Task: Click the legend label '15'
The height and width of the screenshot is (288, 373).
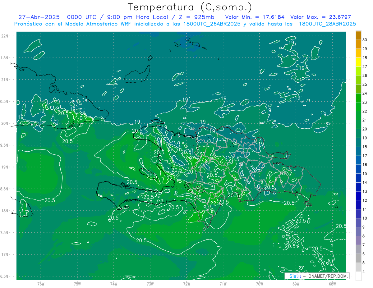Action: pos(365,173)
